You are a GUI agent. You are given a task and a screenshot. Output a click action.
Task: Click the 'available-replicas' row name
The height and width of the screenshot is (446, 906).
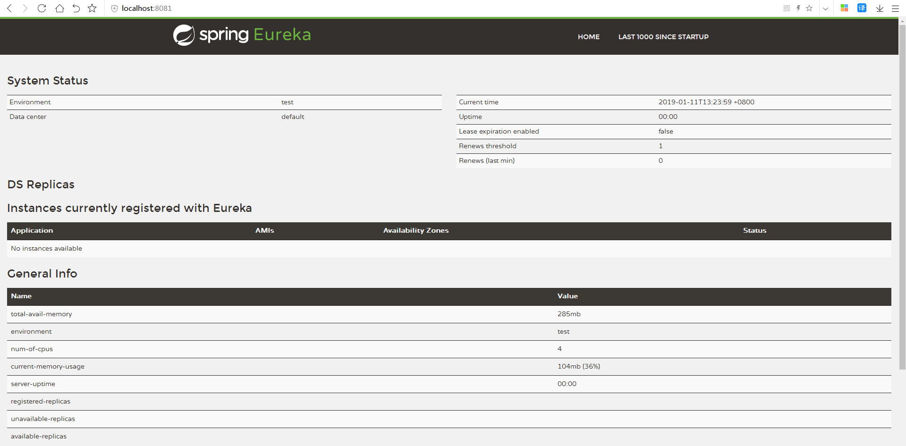(x=39, y=436)
